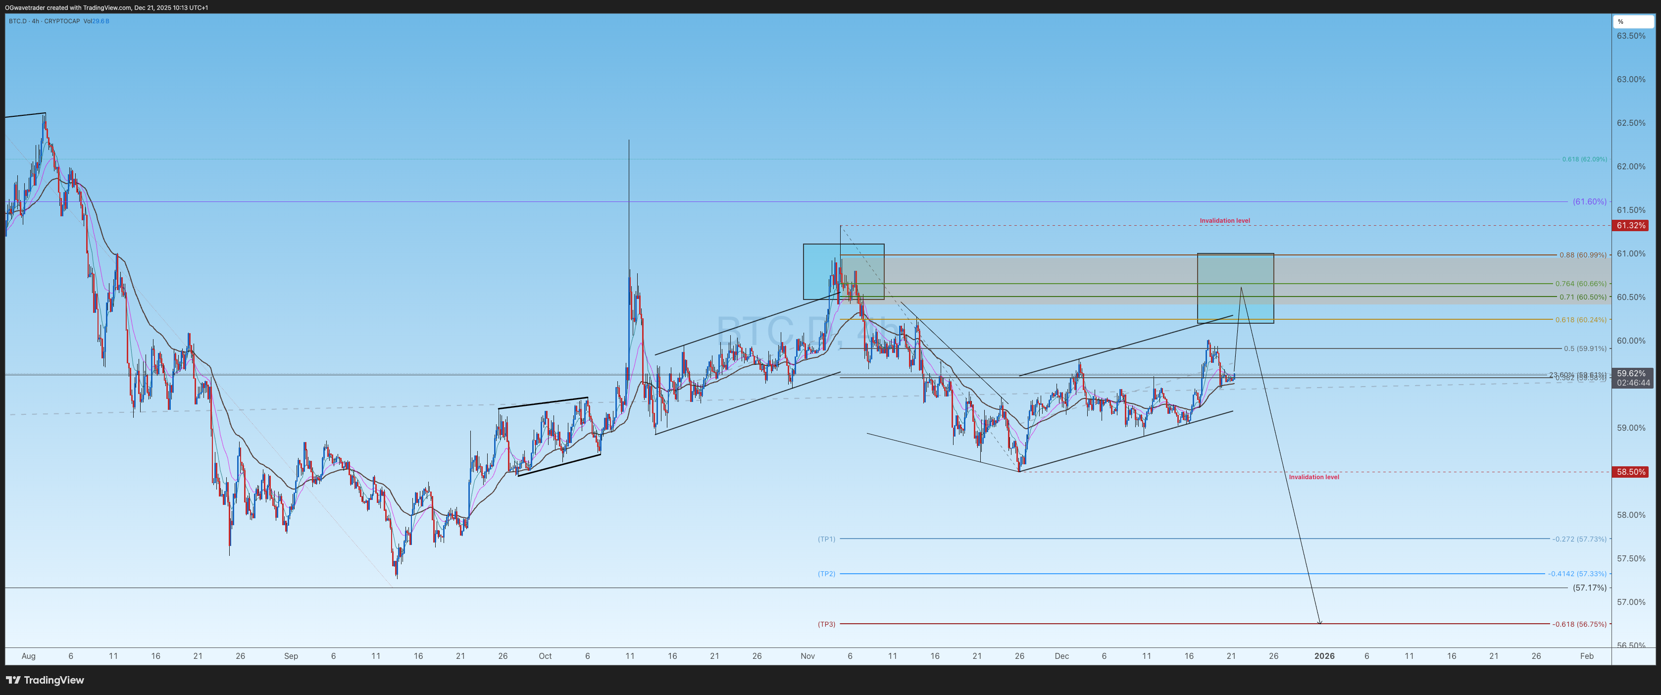
Task: Click the Dec label on time axis
Action: (1061, 656)
